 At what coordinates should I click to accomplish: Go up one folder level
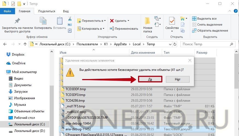click(x=25, y=44)
